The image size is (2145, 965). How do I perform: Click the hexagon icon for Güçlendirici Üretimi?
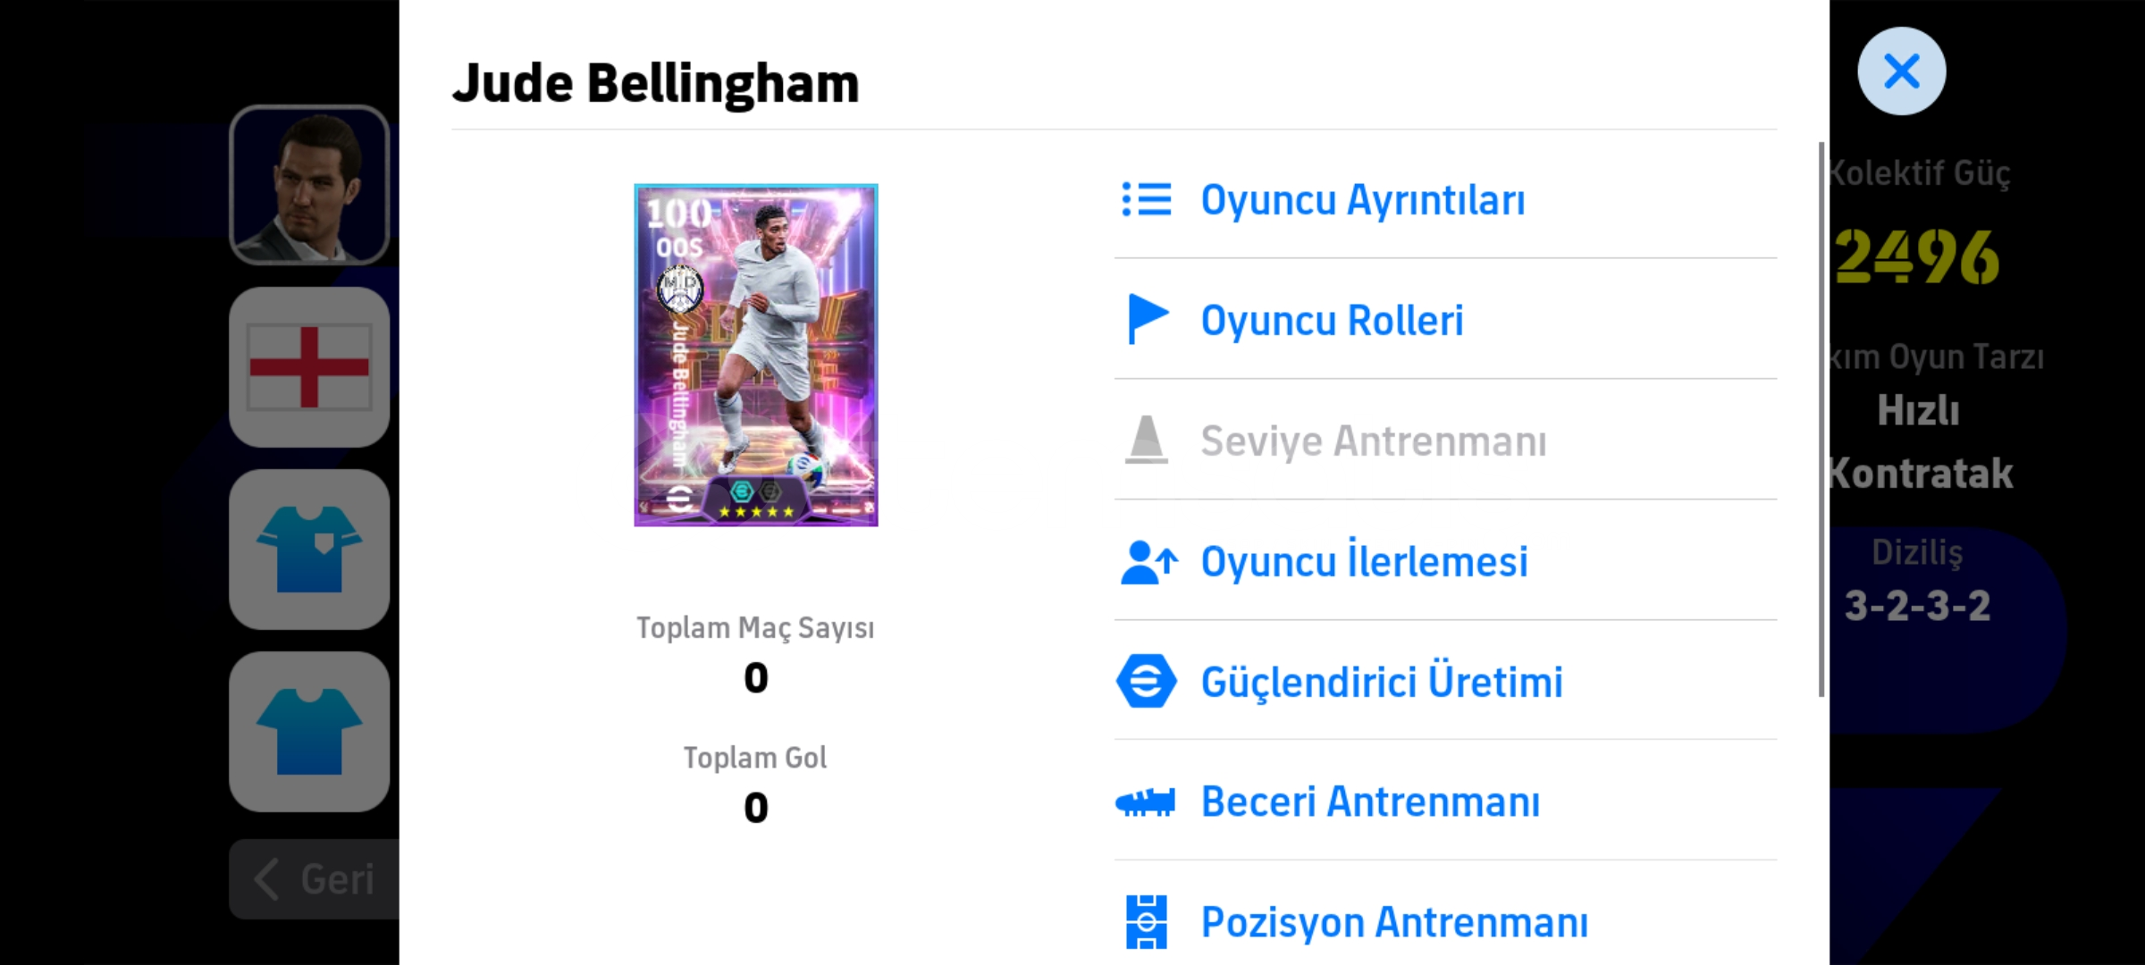1146,682
